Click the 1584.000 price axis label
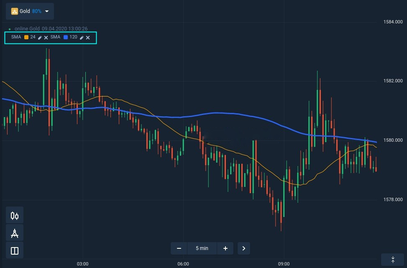 [393, 22]
